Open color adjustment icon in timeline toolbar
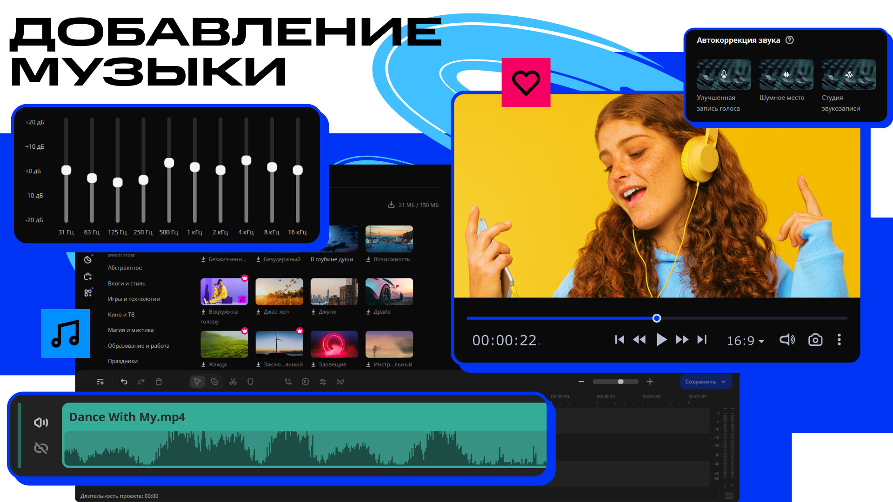 click(306, 382)
